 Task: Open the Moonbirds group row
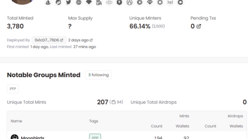pyautogui.click(x=127, y=137)
